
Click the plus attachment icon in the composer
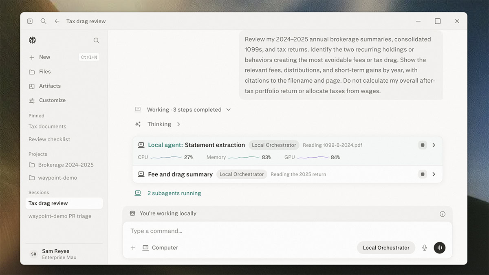coord(133,248)
